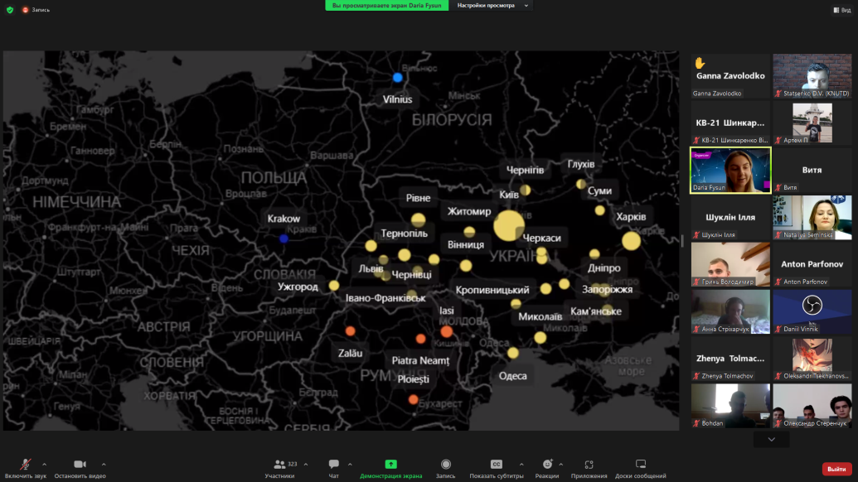Image resolution: width=858 pixels, height=482 pixels.
Task: Click the raised hand icon on Ganna Zavolodko
Action: point(700,64)
